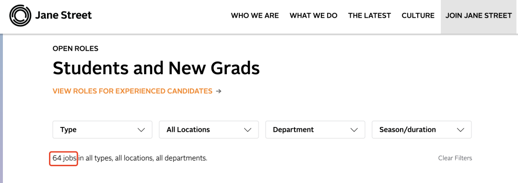Expand the Season/duration dropdown
Screen dimensions: 518x183
(422, 129)
